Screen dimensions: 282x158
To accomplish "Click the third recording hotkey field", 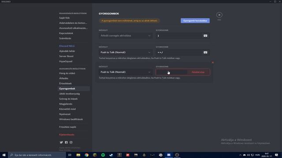I will point(182,72).
